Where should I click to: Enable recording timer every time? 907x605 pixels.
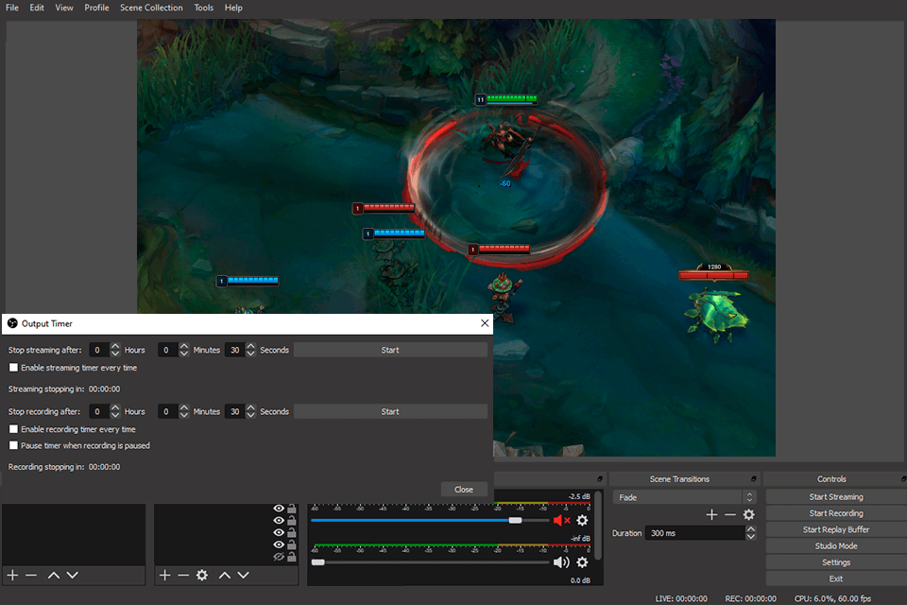tap(11, 428)
